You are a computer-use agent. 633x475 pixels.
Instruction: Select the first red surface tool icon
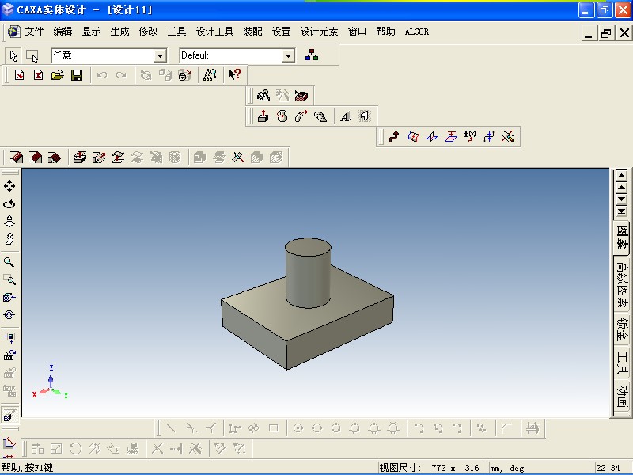[x=16, y=157]
